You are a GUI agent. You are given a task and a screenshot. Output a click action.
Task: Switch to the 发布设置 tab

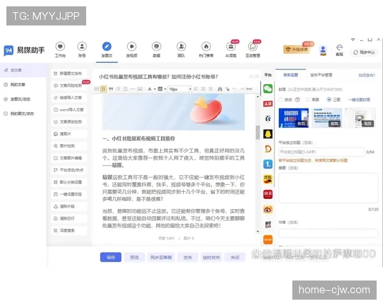(290, 75)
